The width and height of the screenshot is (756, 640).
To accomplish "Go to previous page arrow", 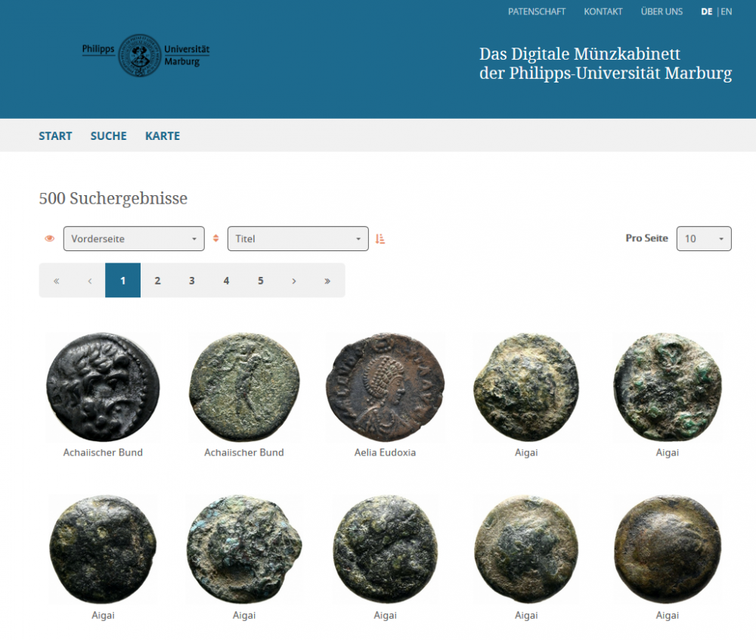I will pyautogui.click(x=89, y=281).
